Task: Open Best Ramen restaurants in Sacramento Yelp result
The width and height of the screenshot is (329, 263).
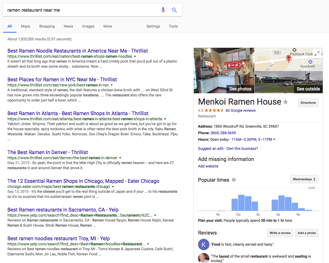Action: (63, 210)
